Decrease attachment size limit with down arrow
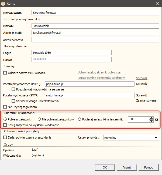Image resolution: width=162 pixels, height=175 pixels. click(151, 121)
